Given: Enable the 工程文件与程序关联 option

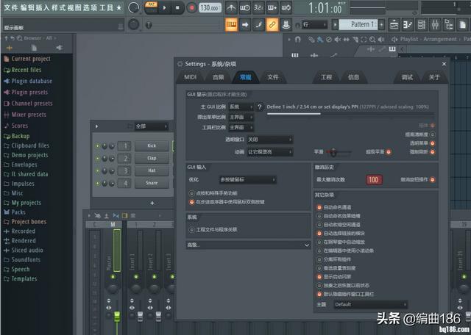Looking at the screenshot, I should click(x=191, y=229).
